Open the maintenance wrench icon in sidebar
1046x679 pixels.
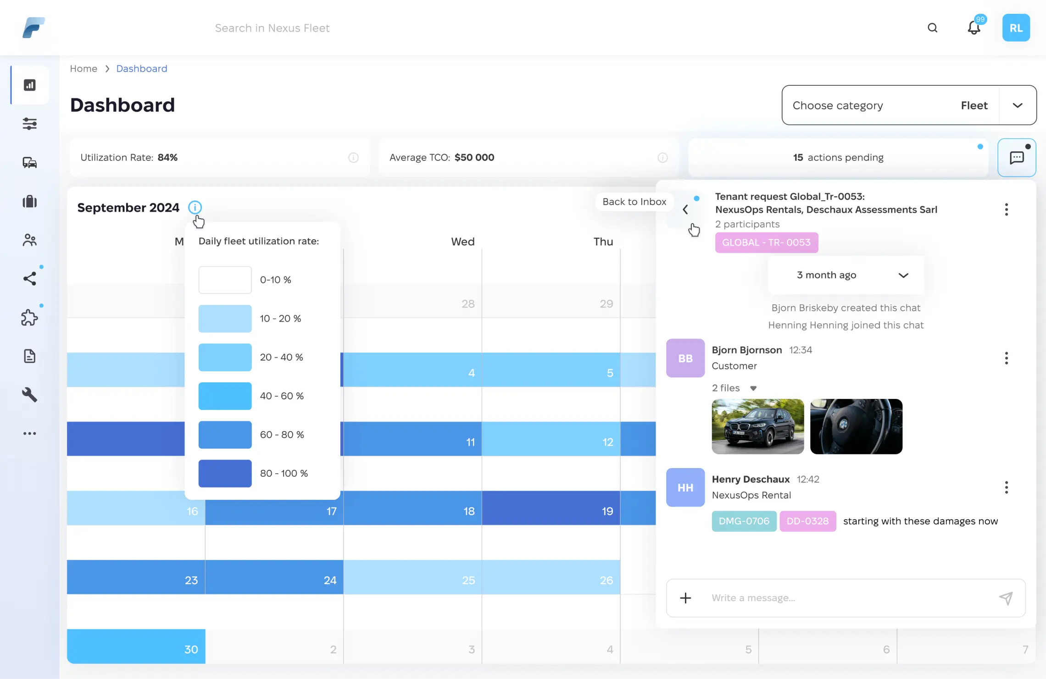tap(29, 395)
